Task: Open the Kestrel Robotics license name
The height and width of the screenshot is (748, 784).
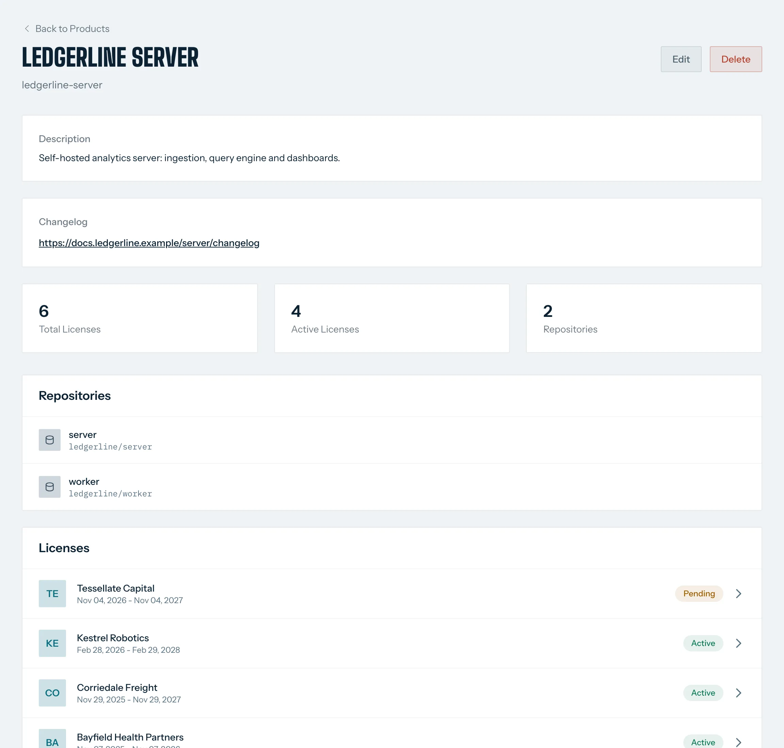Action: click(x=113, y=638)
